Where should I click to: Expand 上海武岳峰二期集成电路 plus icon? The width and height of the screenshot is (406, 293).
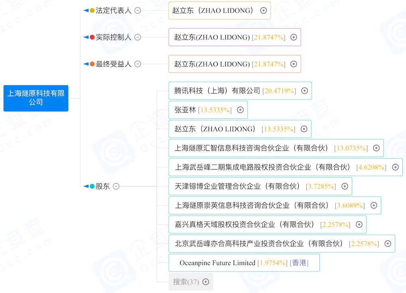395,167
